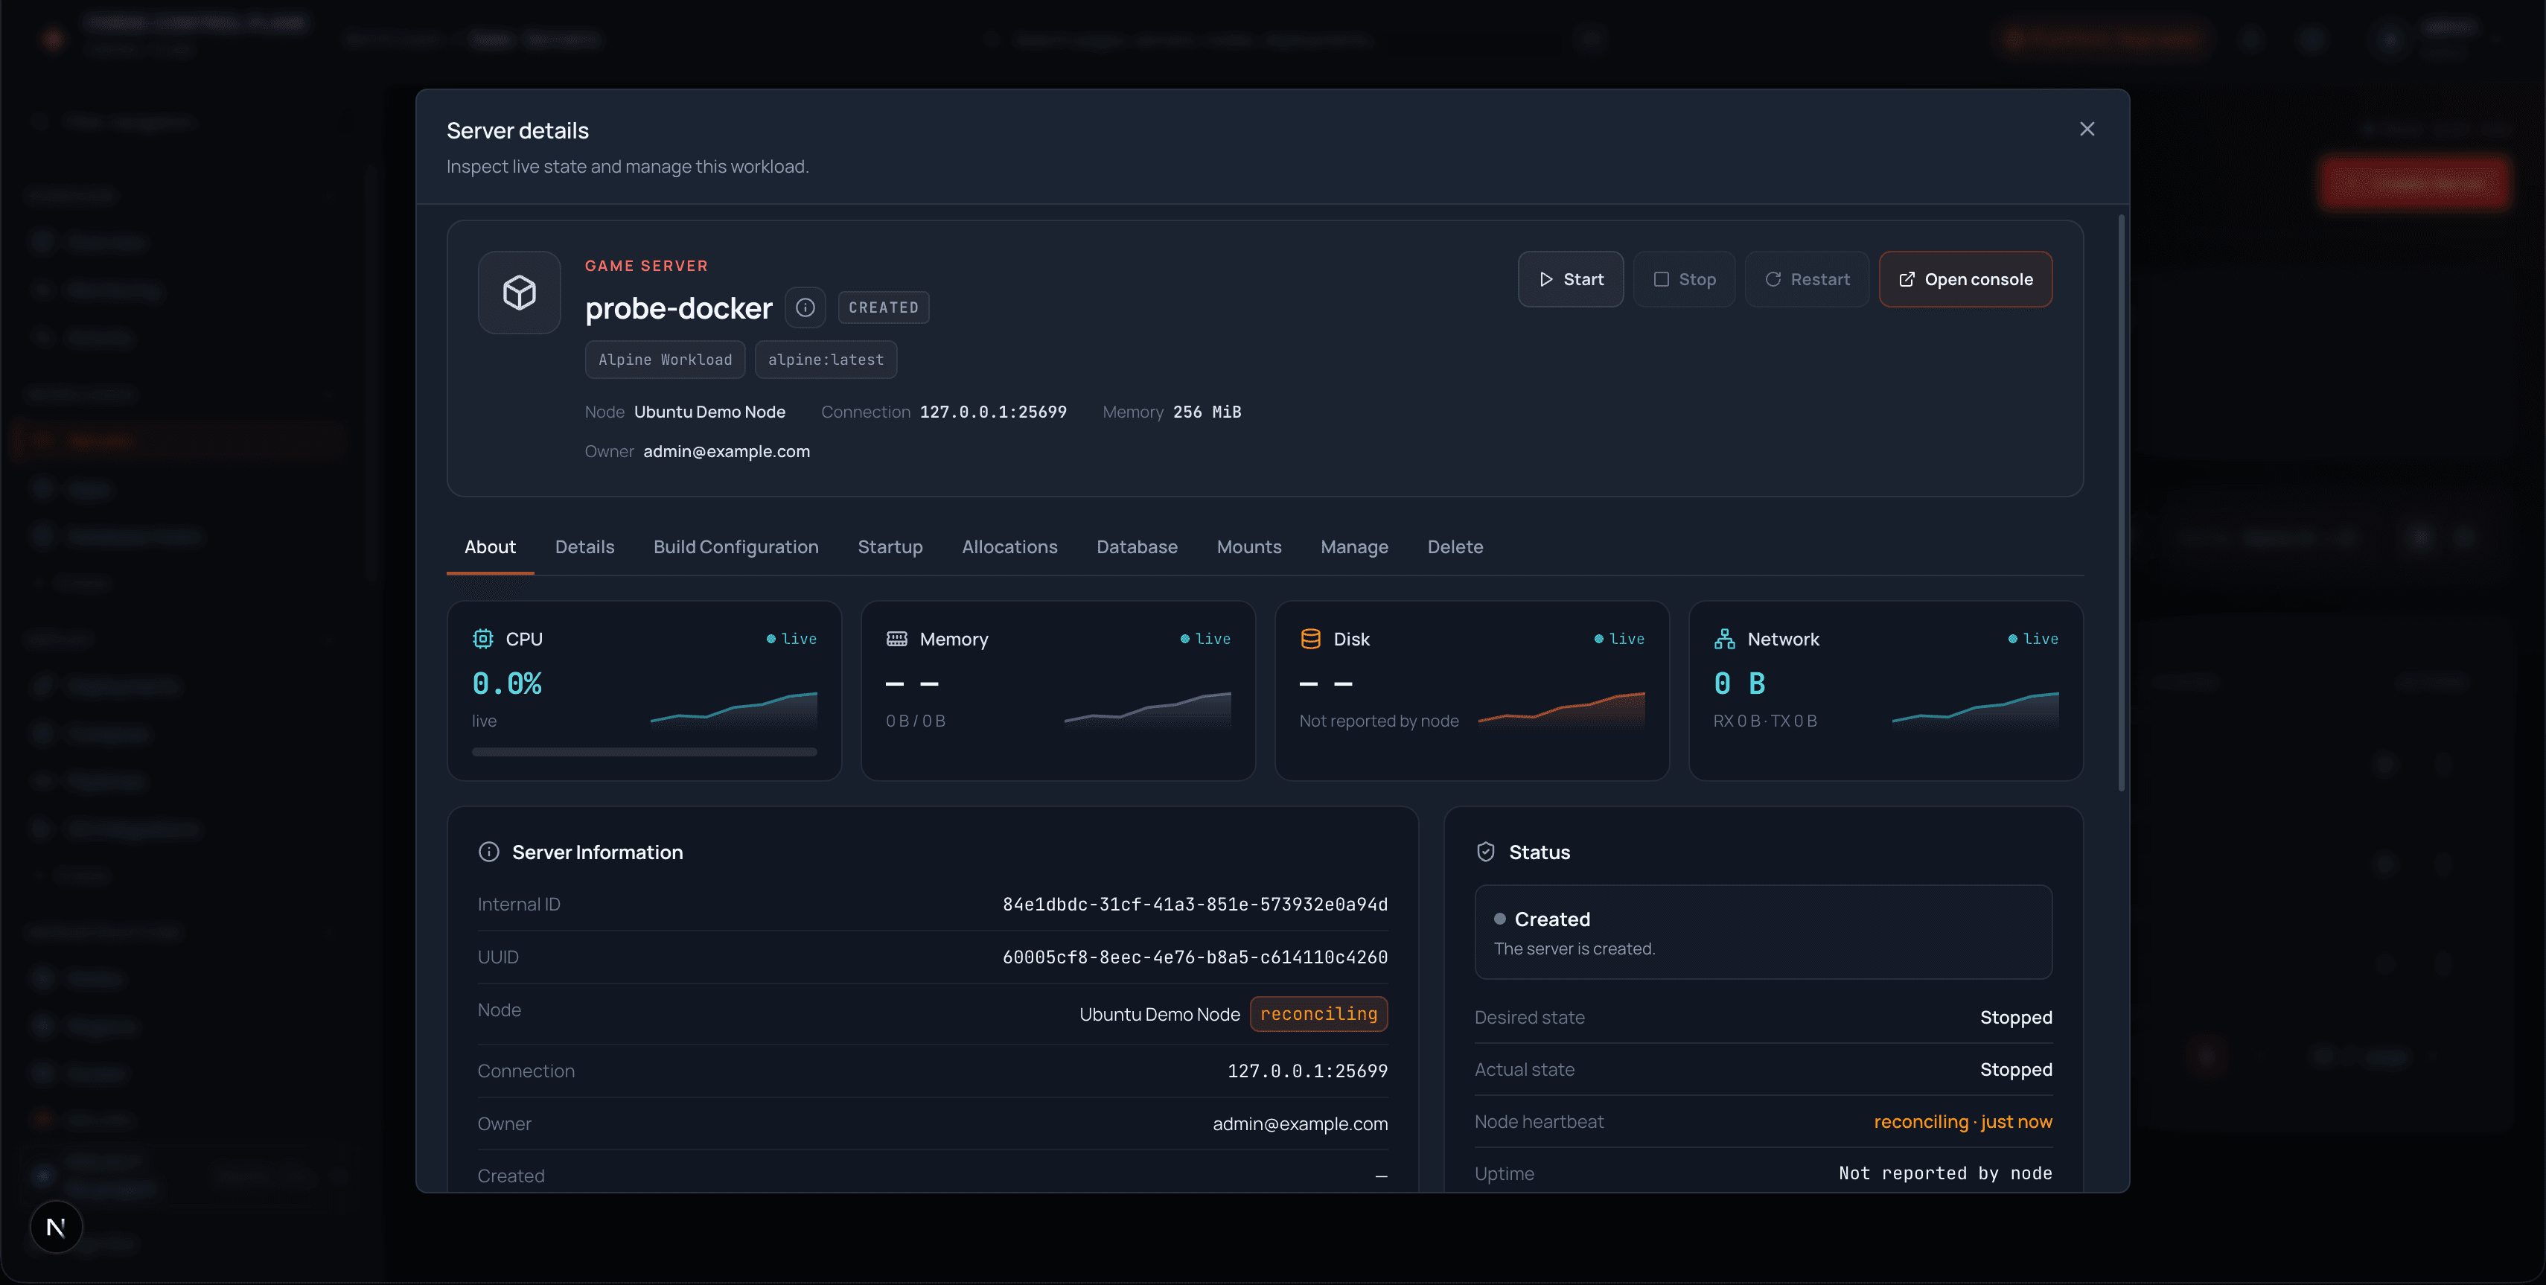Click the Desired state Stopped value
2546x1285 pixels.
(x=2016, y=1017)
